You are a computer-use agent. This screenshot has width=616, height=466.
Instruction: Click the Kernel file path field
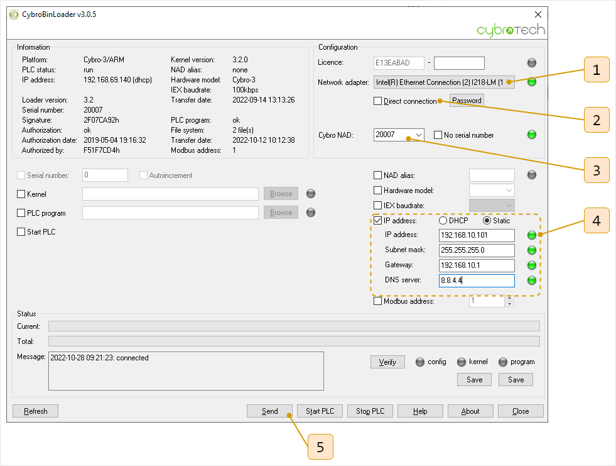[170, 194]
